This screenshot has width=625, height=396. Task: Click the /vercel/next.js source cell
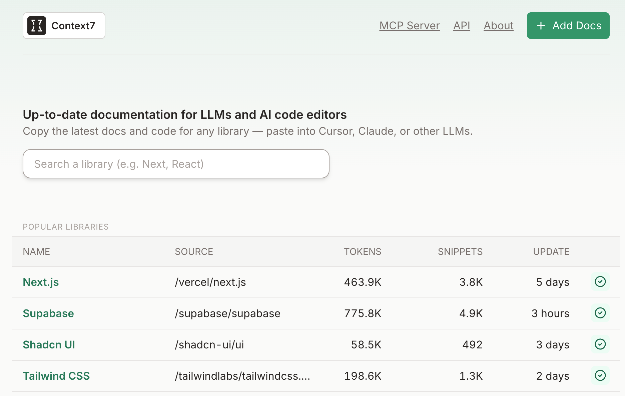210,282
